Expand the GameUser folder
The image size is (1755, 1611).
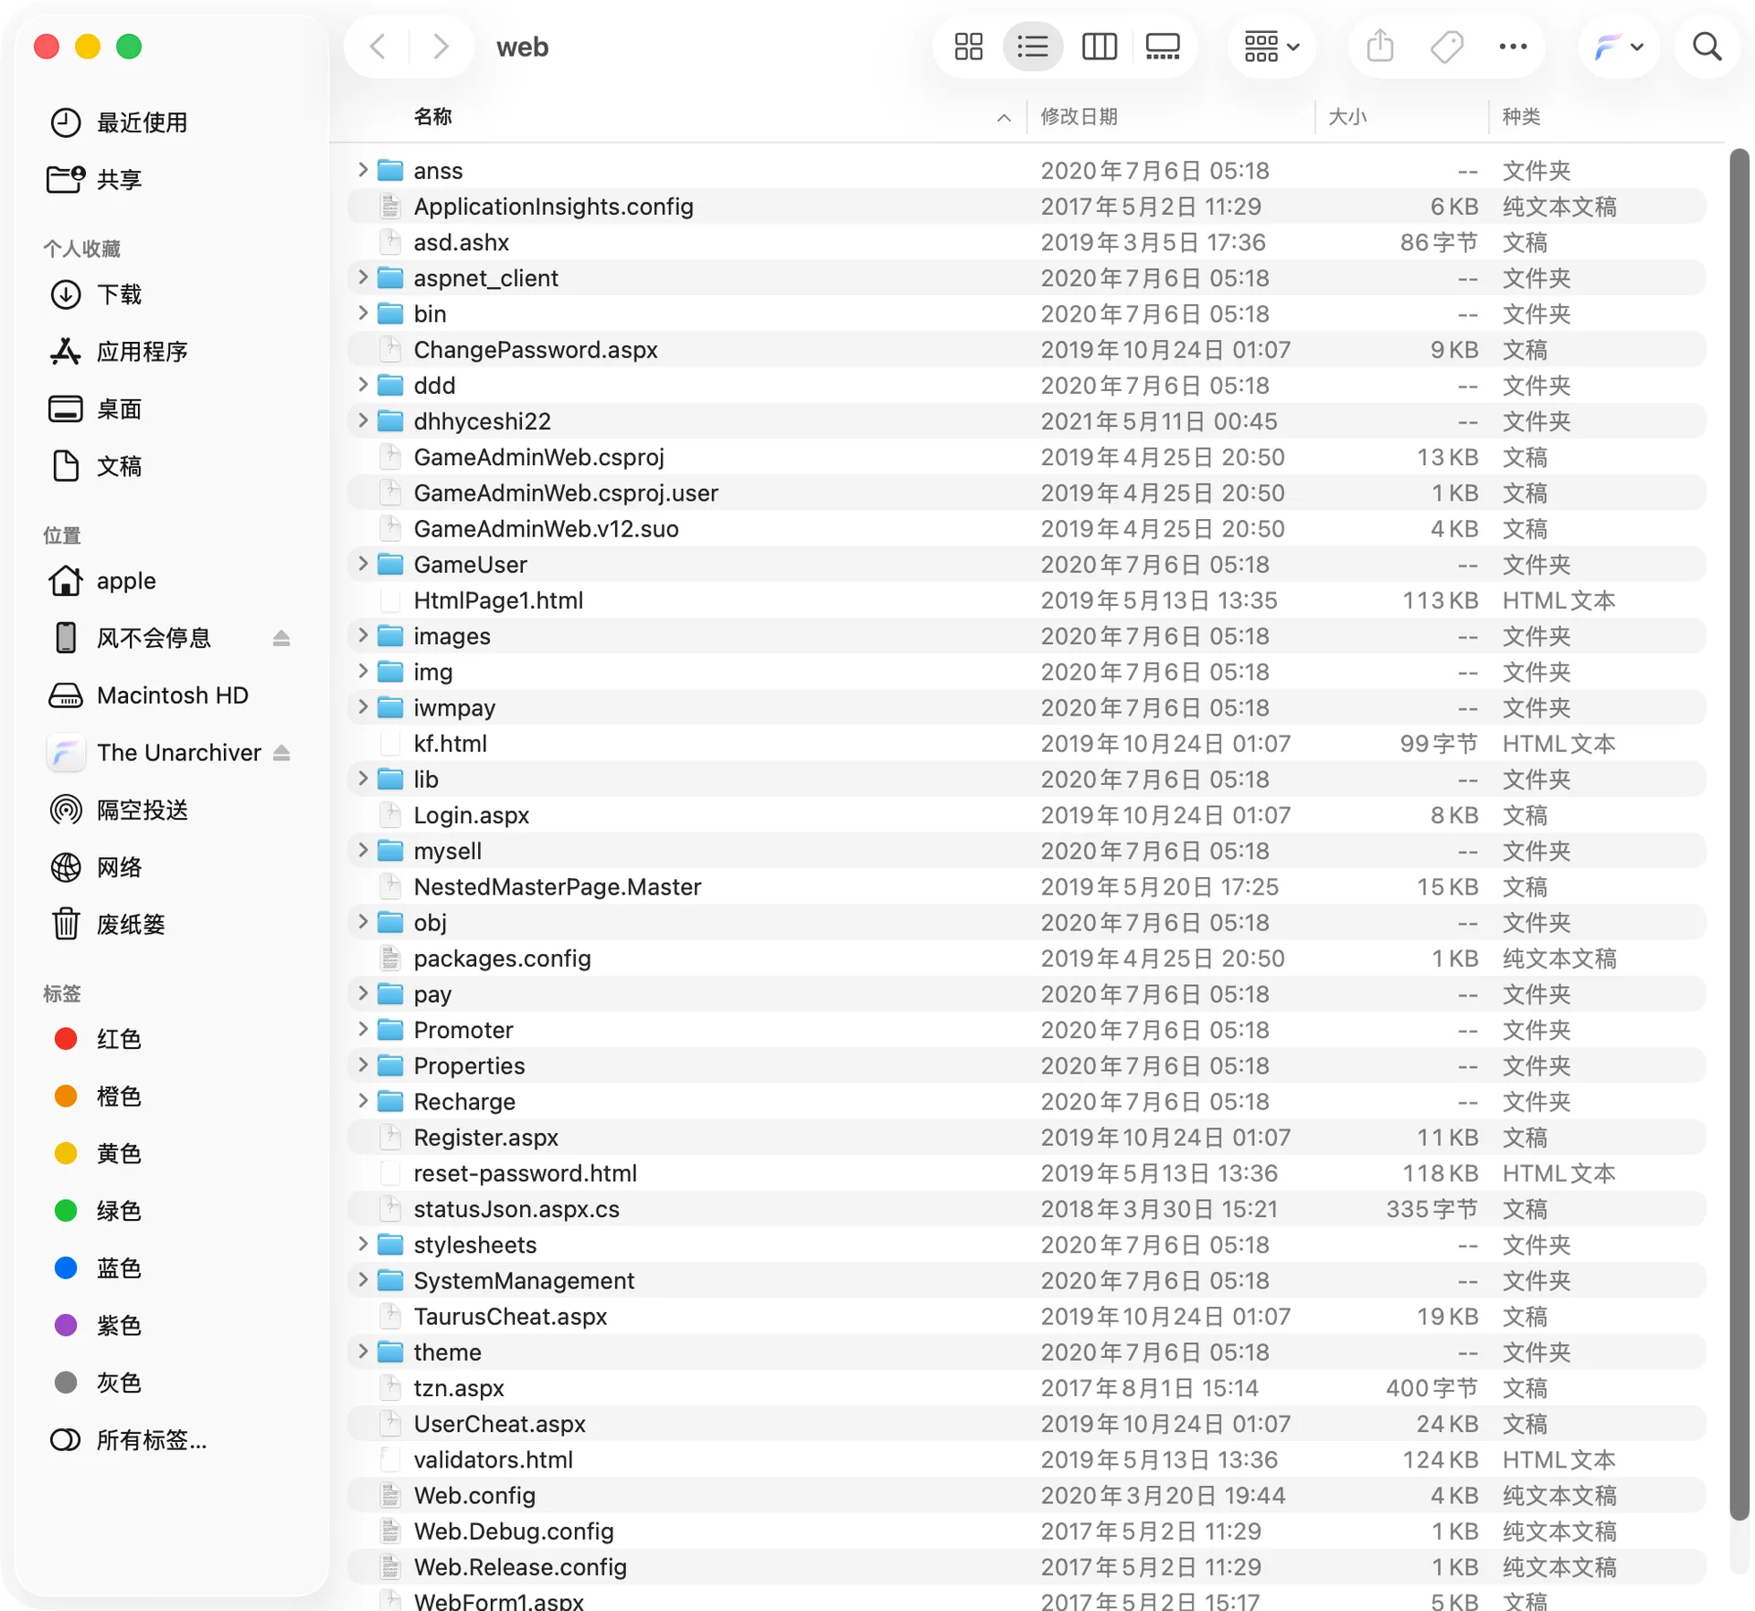[x=363, y=564]
